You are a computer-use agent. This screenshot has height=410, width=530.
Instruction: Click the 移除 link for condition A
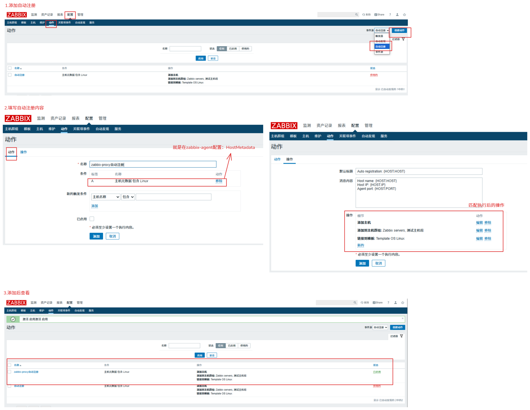coord(219,181)
